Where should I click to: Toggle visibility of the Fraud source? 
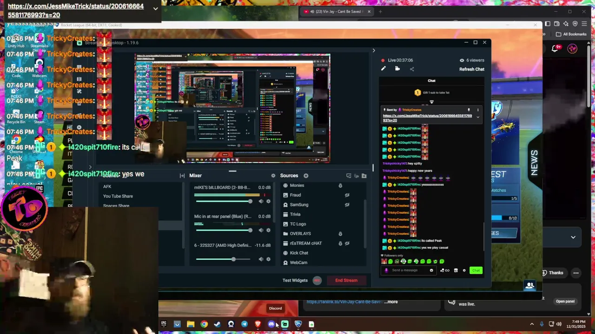(347, 195)
